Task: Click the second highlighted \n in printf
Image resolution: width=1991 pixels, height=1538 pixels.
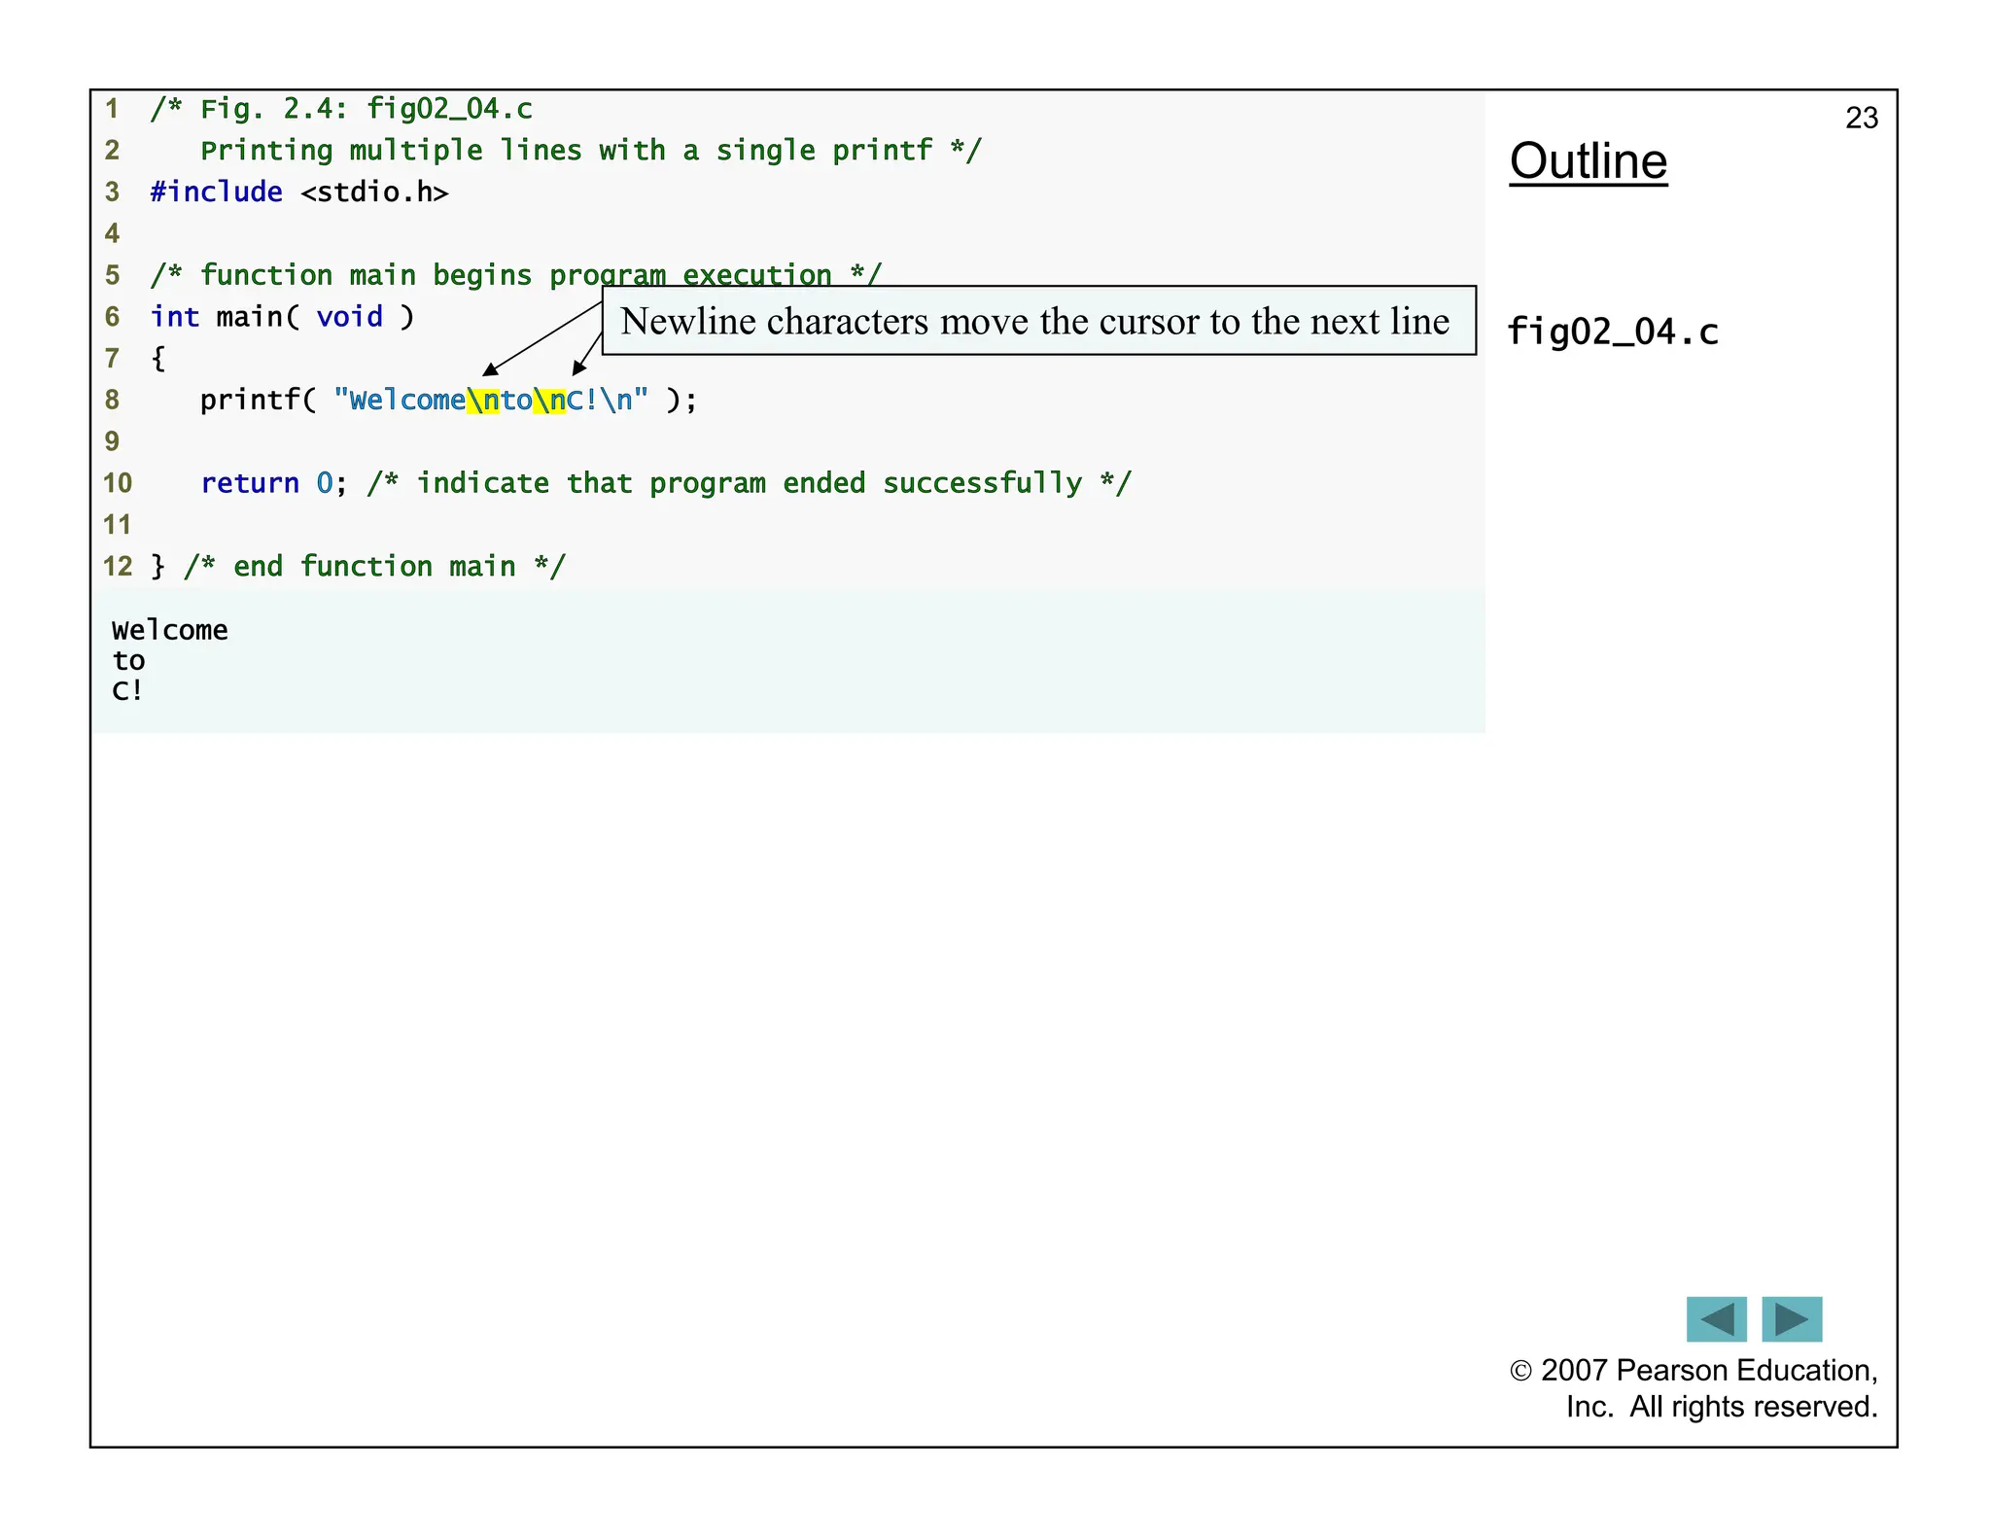Action: coord(549,400)
